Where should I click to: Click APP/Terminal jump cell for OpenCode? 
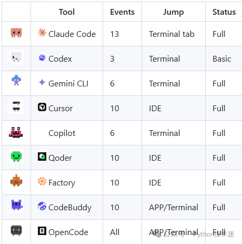tap(174, 232)
